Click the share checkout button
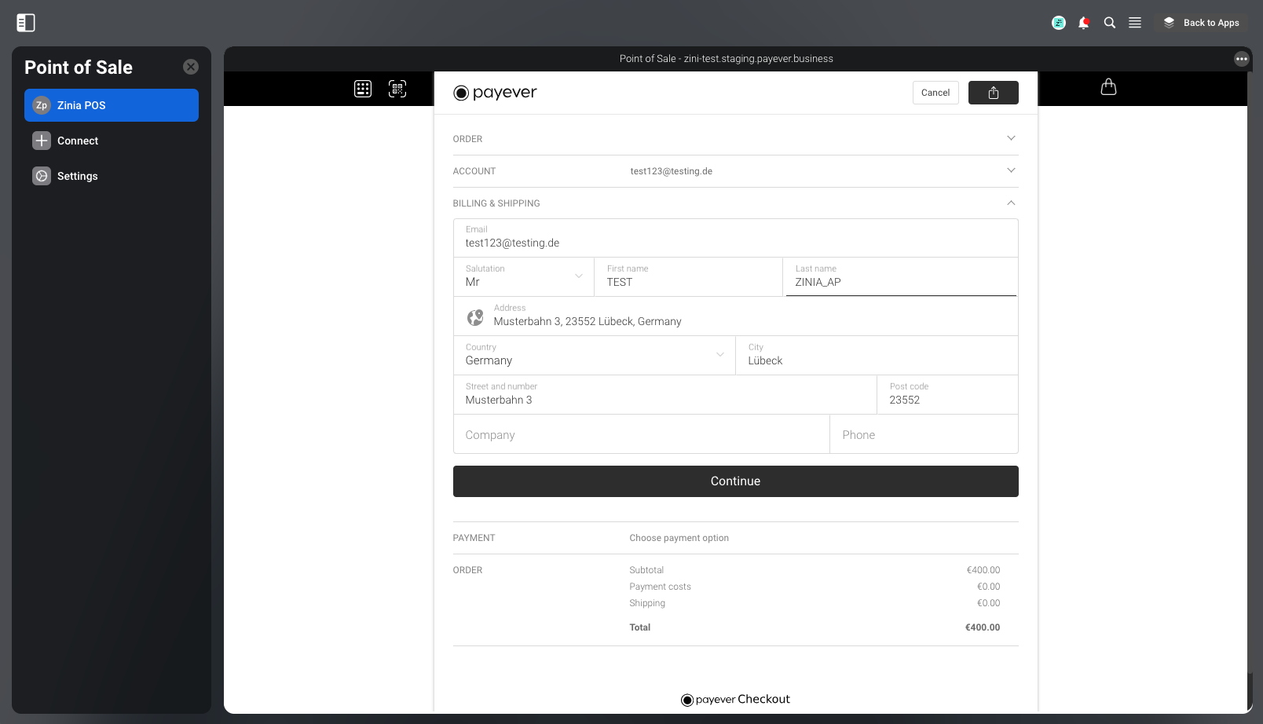This screenshot has width=1263, height=724. coord(994,93)
